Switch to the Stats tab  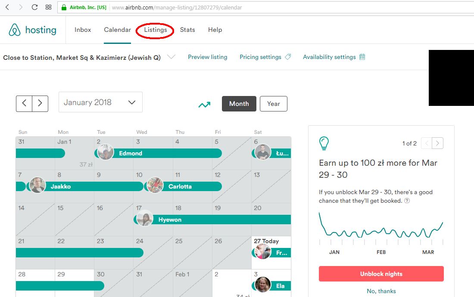[x=187, y=30]
